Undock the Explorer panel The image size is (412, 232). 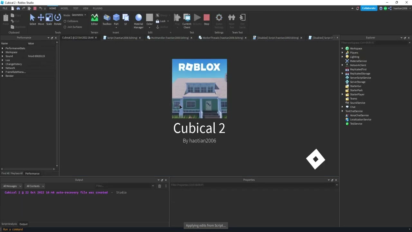[405, 38]
